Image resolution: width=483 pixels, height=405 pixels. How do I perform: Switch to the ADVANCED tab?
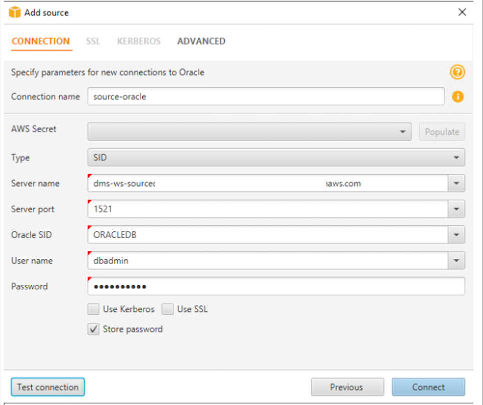[201, 41]
